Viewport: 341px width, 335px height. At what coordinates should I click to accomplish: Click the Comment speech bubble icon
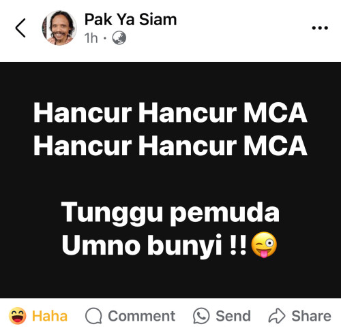click(x=93, y=316)
